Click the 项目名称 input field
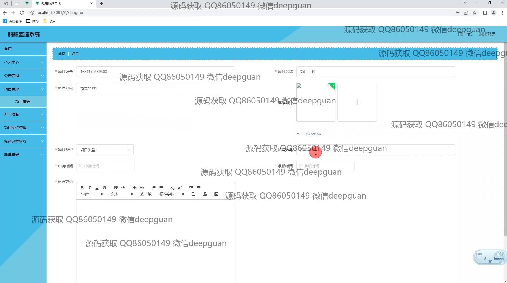 pos(375,72)
